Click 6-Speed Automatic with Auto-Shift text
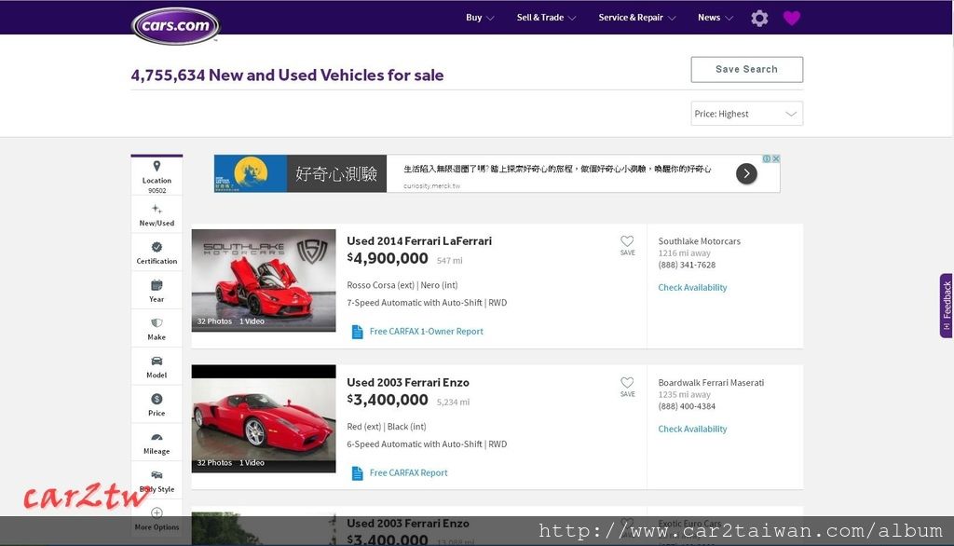954x546 pixels. point(415,444)
